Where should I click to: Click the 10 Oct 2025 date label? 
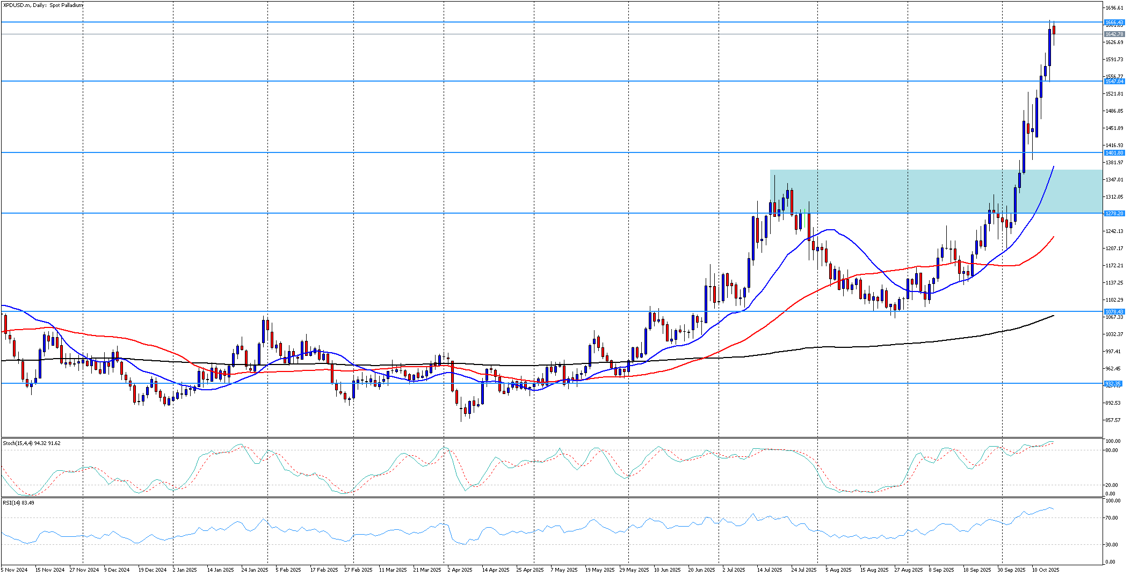(1045, 570)
